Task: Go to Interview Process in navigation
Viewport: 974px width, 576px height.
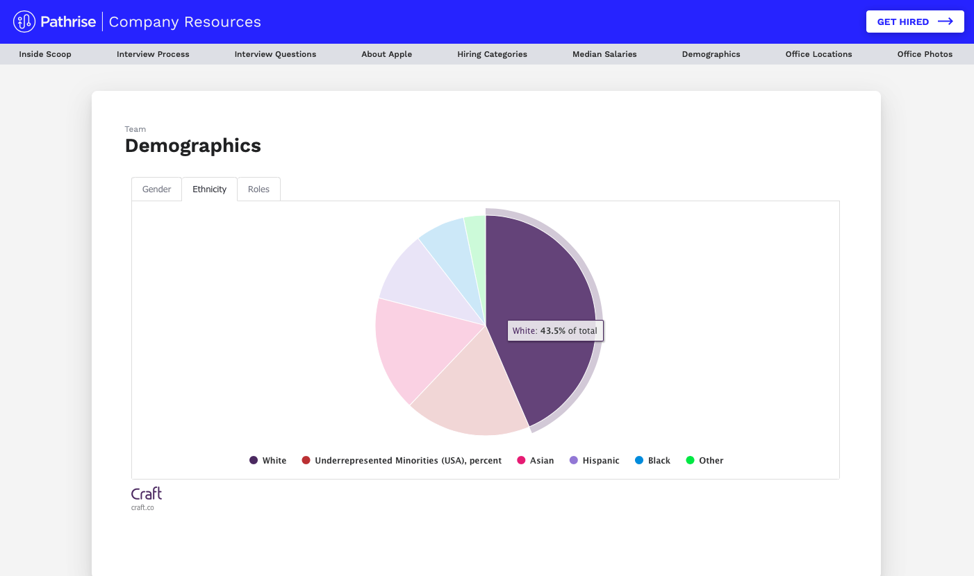Action: 153,54
